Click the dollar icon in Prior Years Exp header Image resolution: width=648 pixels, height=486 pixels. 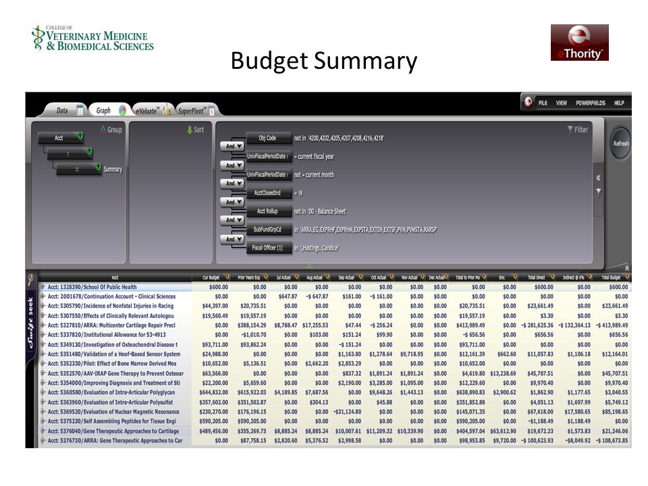(266, 277)
